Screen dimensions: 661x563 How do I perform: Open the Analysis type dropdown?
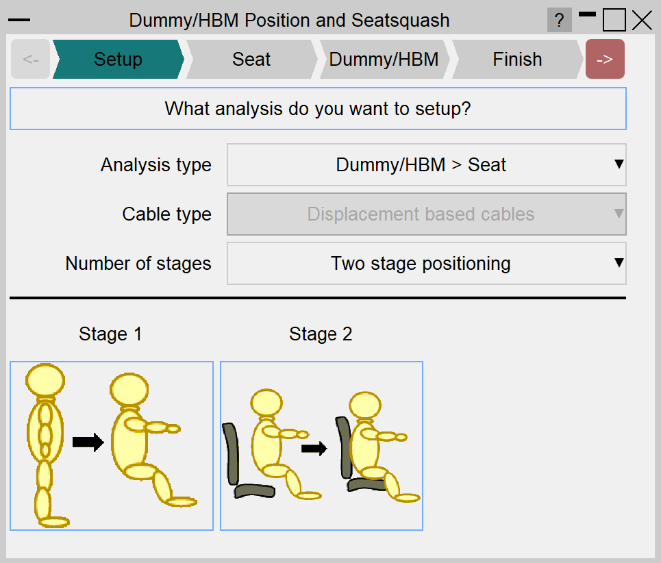(426, 165)
